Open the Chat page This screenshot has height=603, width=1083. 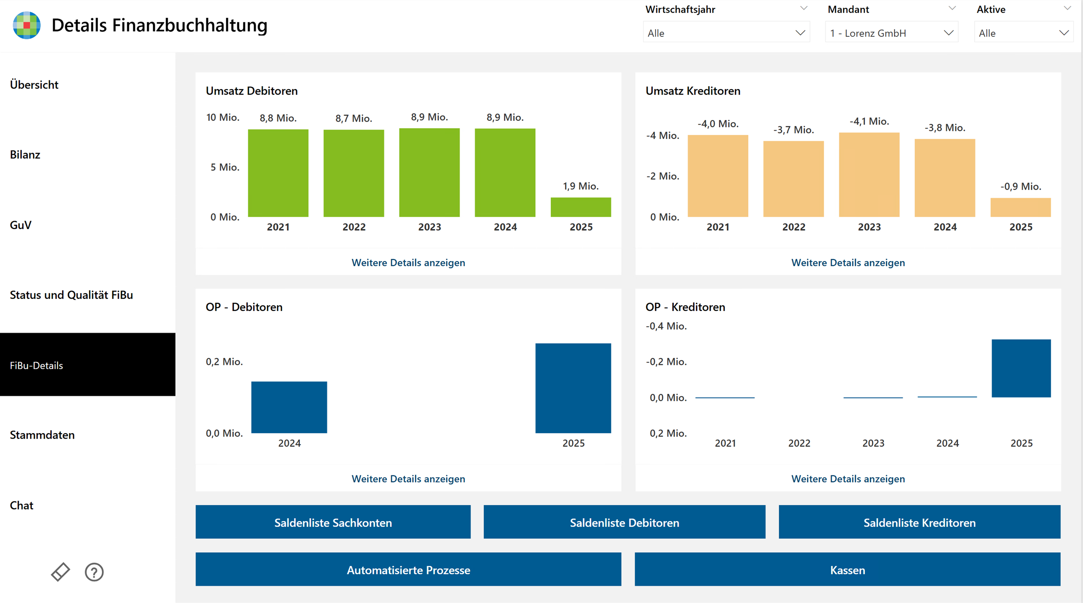(88, 505)
